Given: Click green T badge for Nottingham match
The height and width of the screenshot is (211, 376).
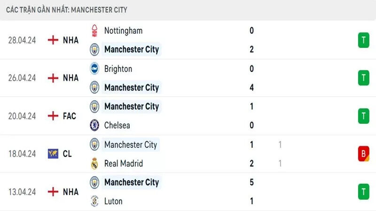Looking at the screenshot, I should [363, 40].
